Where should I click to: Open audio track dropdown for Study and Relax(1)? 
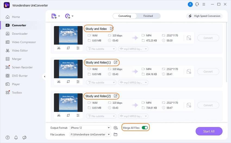pyautogui.click(x=133, y=82)
